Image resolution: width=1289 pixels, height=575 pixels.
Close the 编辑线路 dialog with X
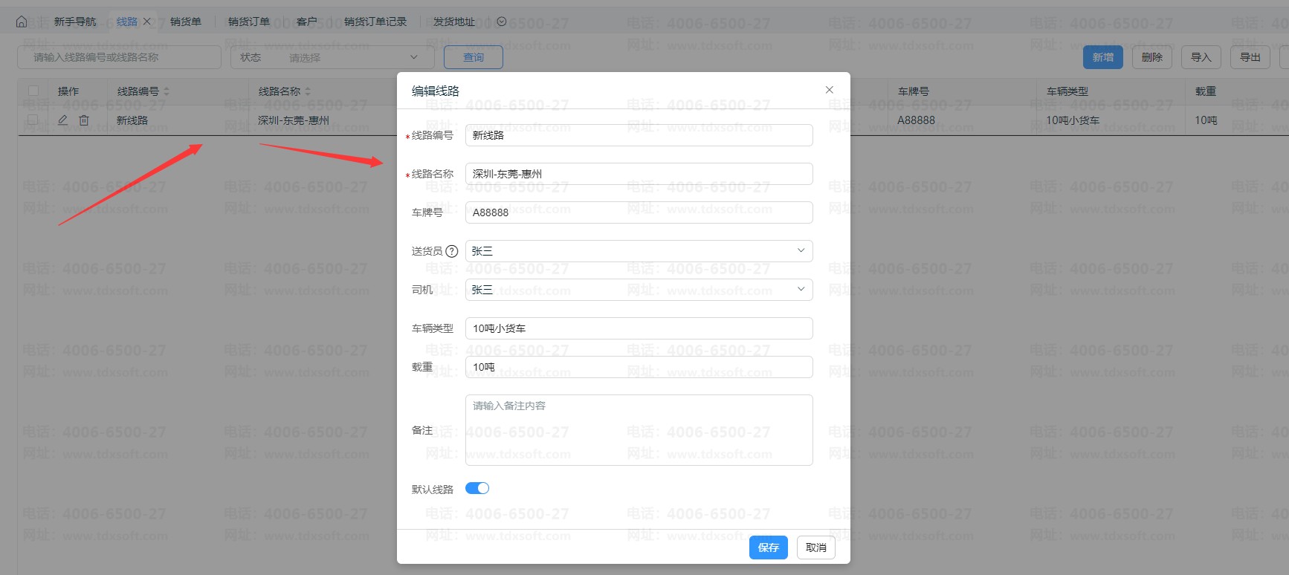click(x=830, y=90)
